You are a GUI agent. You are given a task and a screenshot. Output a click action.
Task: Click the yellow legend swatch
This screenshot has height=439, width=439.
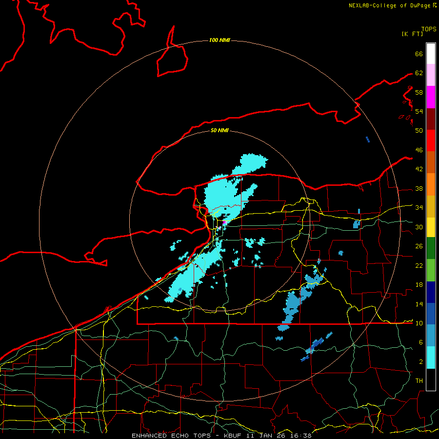[431, 227]
